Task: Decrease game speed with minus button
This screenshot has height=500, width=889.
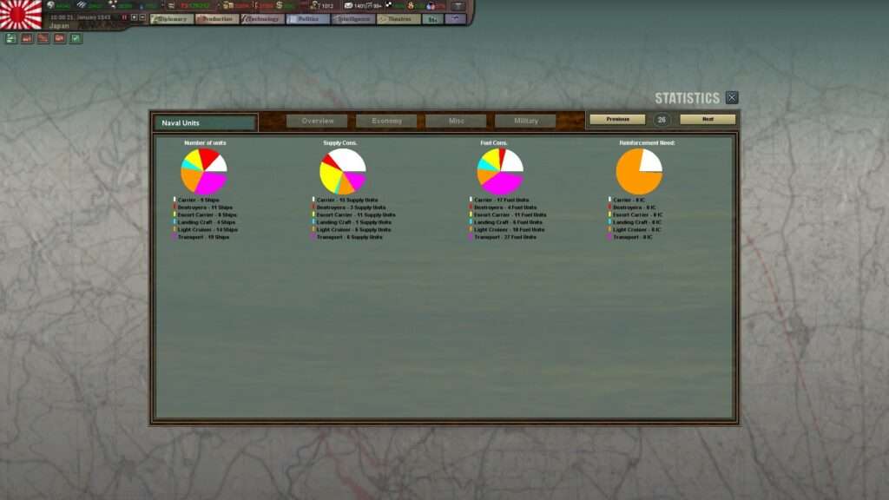Action: pos(142,17)
